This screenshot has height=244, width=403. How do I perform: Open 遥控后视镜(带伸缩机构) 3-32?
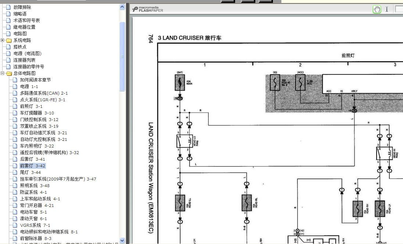[x=50, y=153]
